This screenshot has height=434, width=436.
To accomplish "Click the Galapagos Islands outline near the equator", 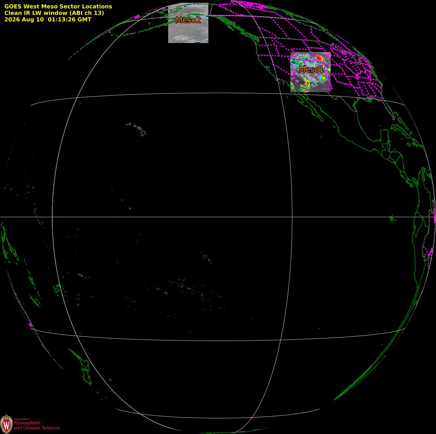I will [x=393, y=219].
